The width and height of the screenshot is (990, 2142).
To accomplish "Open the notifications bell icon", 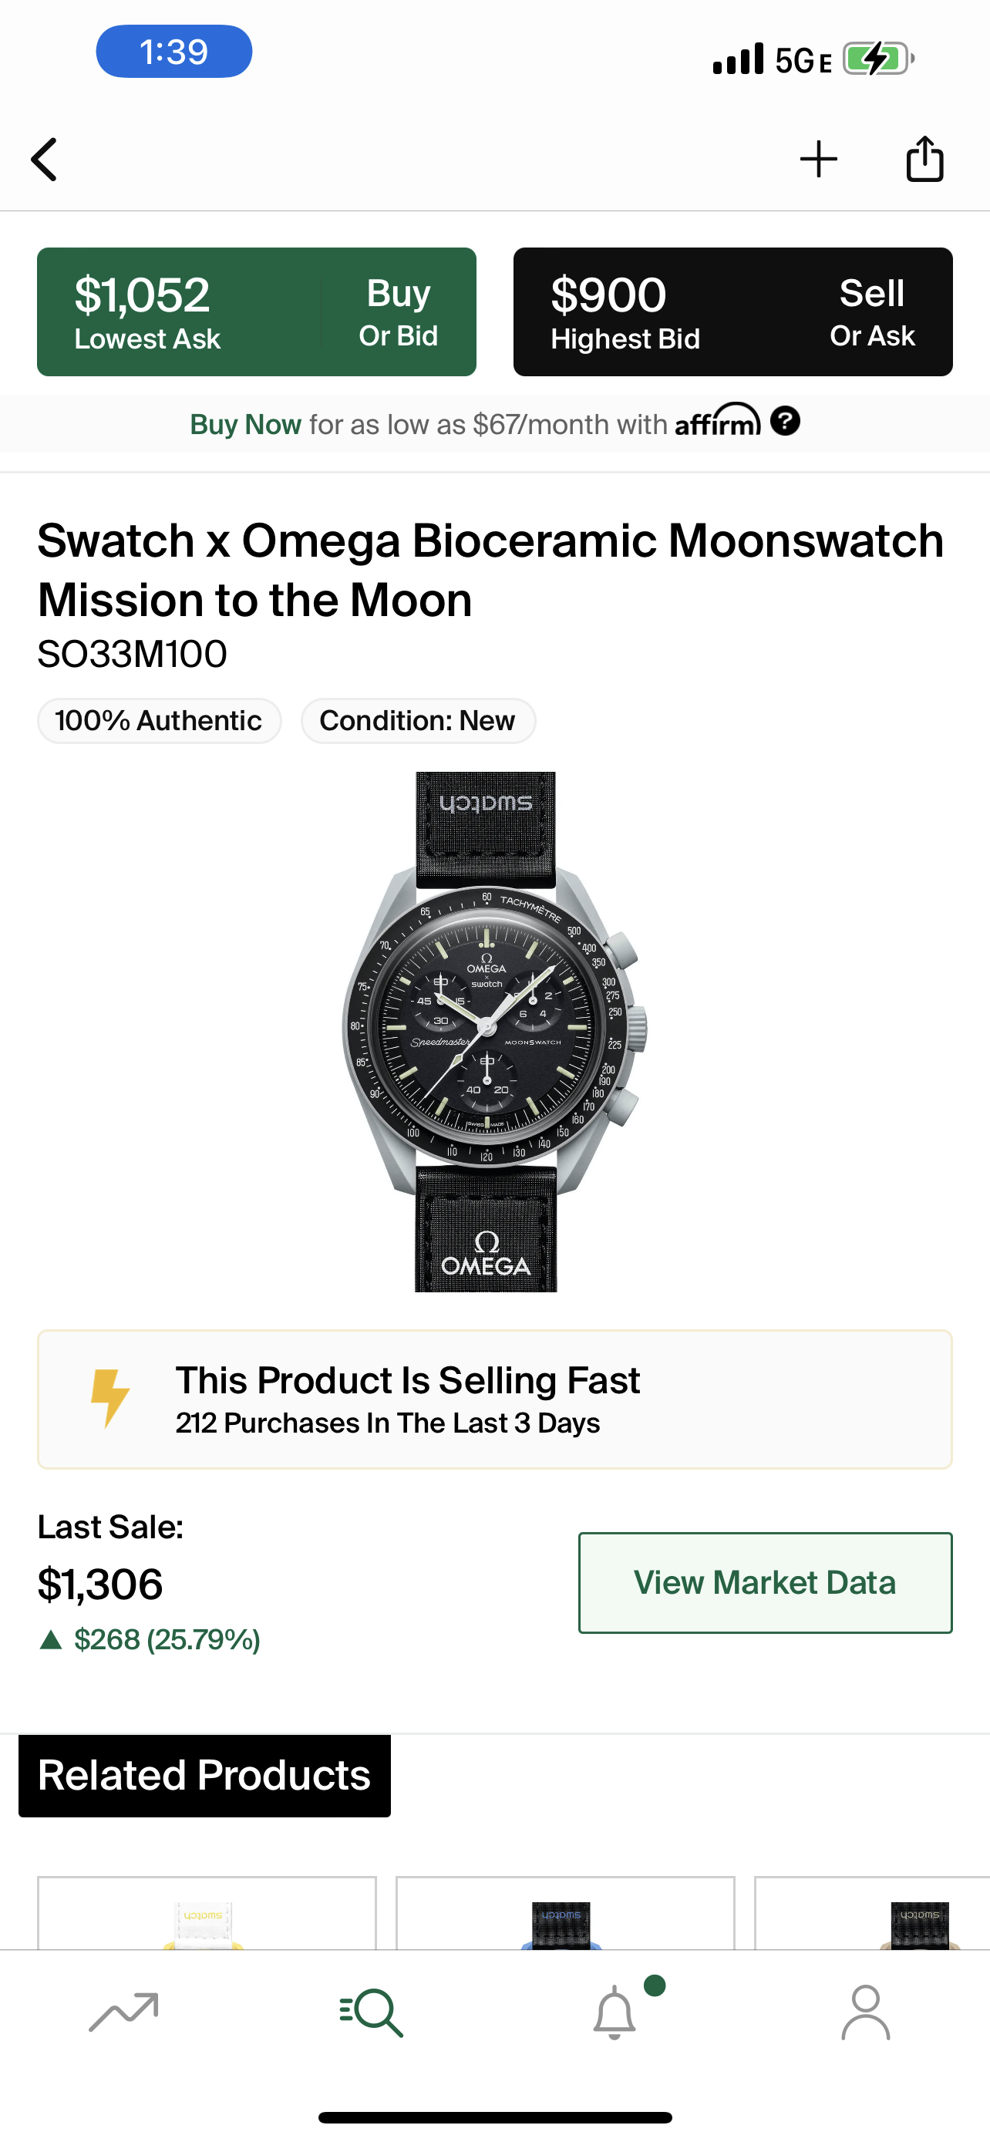I will pos(615,2012).
